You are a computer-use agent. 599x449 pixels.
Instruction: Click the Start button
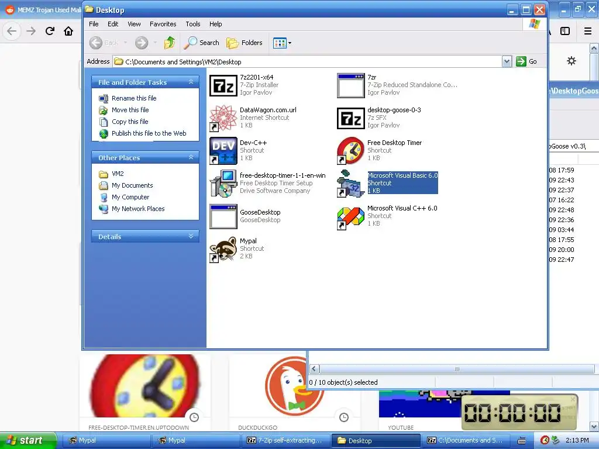pyautogui.click(x=28, y=440)
